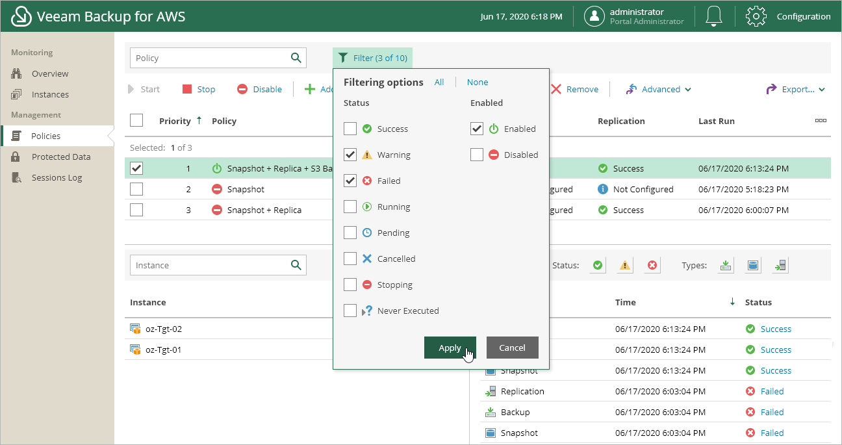
Task: Cancel the filtering options dialog
Action: [x=512, y=348]
